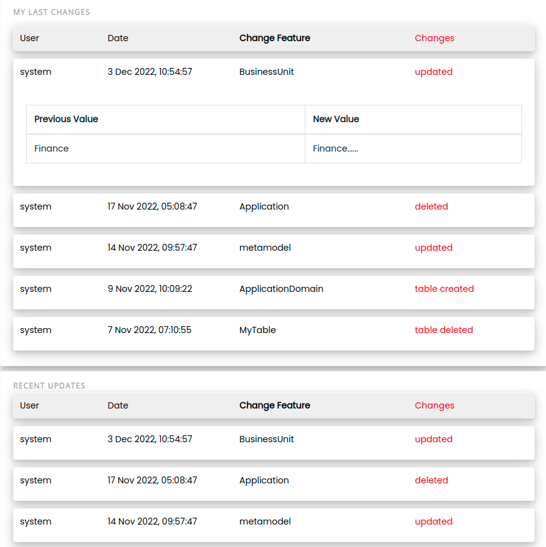The image size is (546, 547).
Task: Click the Date column header in My Last Changes
Action: (118, 38)
